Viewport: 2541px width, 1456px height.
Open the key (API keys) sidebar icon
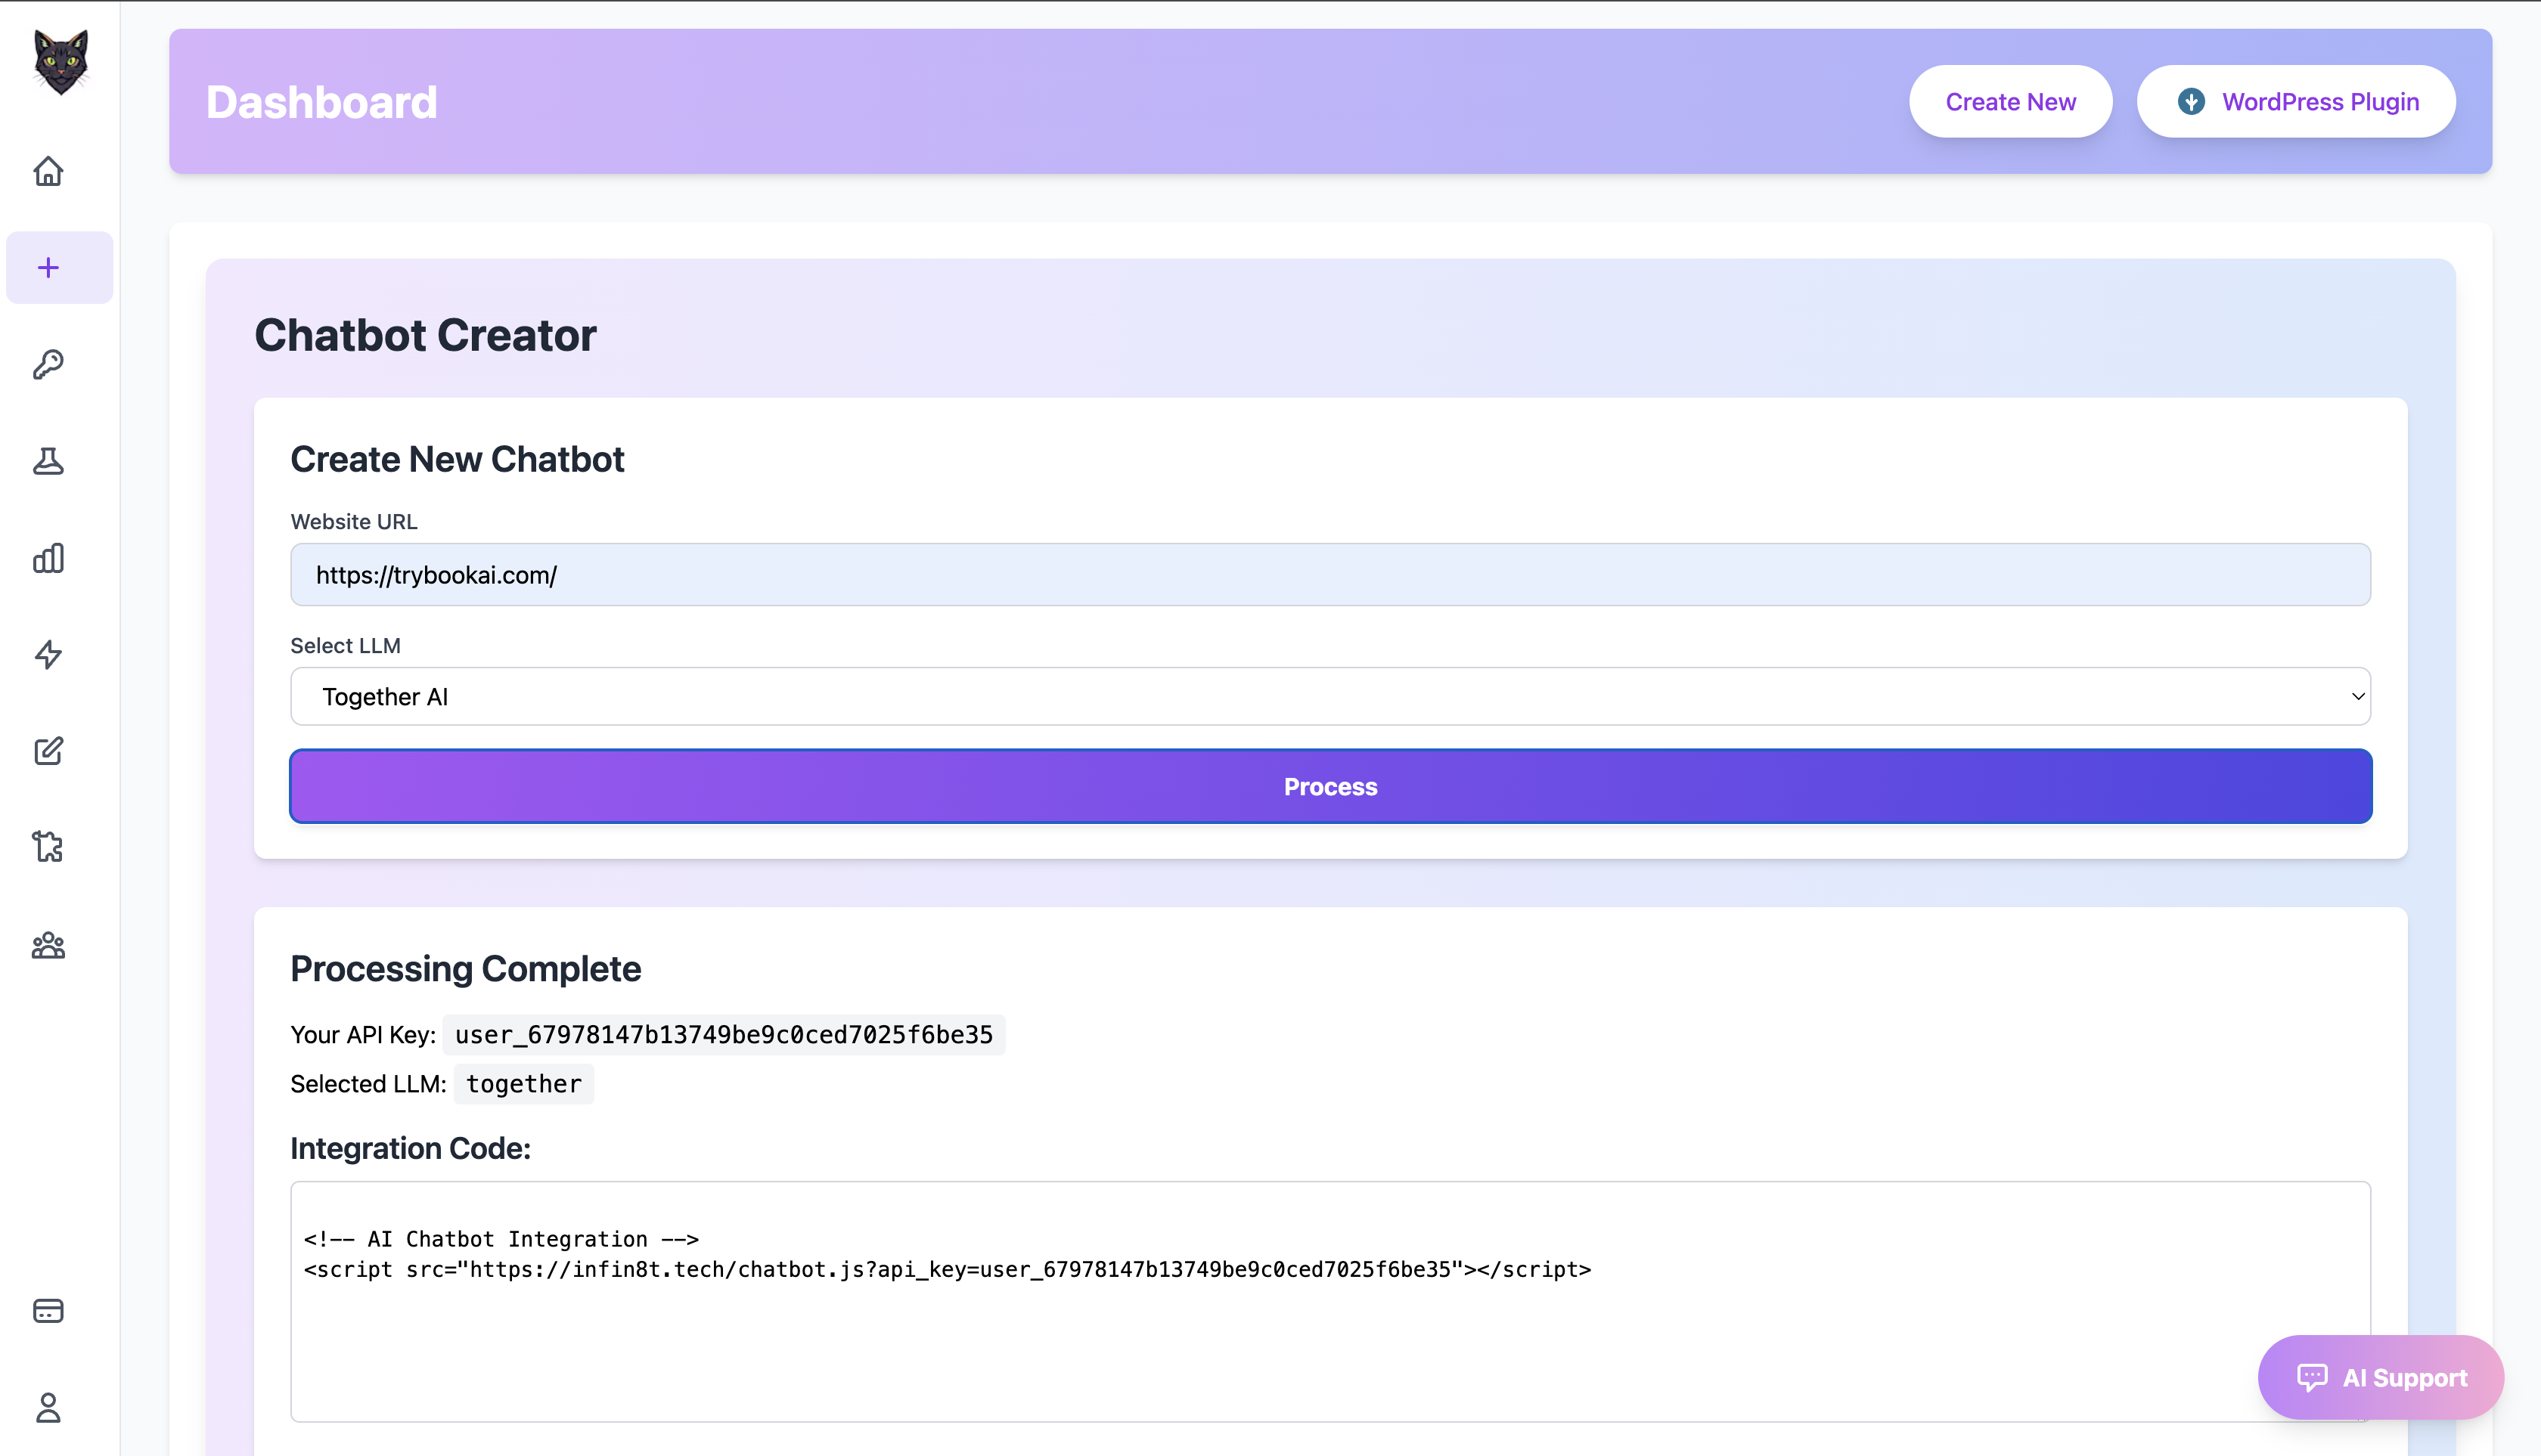click(48, 364)
